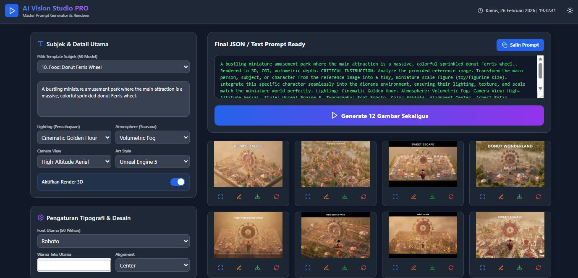The width and height of the screenshot is (578, 278).
Task: Click the prompt box scrollbar thumb
Action: point(540,70)
